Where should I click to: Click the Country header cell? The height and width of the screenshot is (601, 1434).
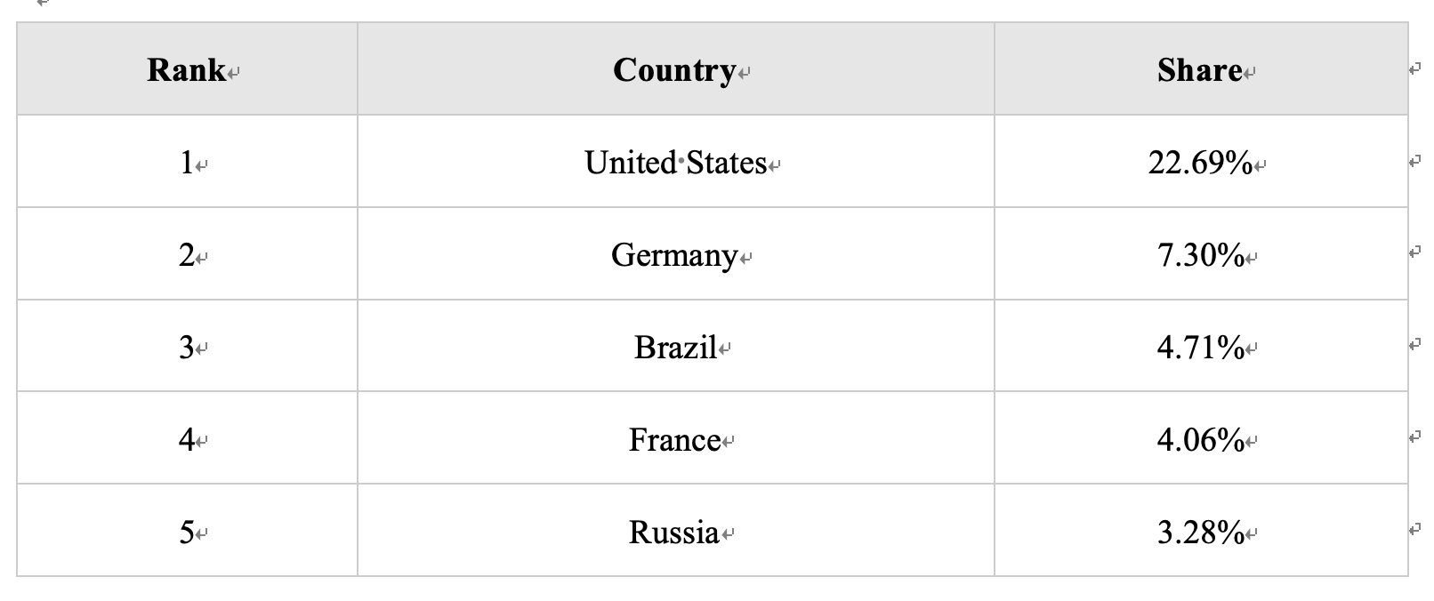(x=676, y=69)
